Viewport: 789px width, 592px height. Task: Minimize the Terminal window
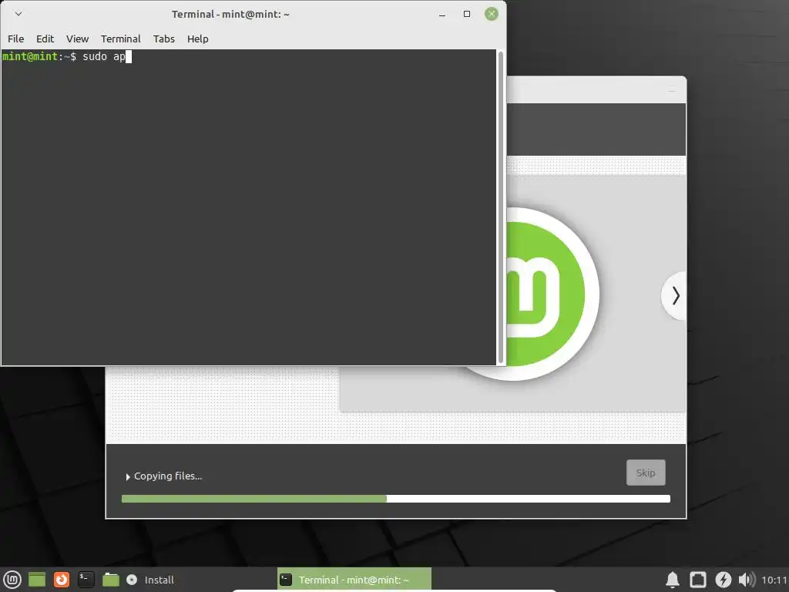click(442, 14)
